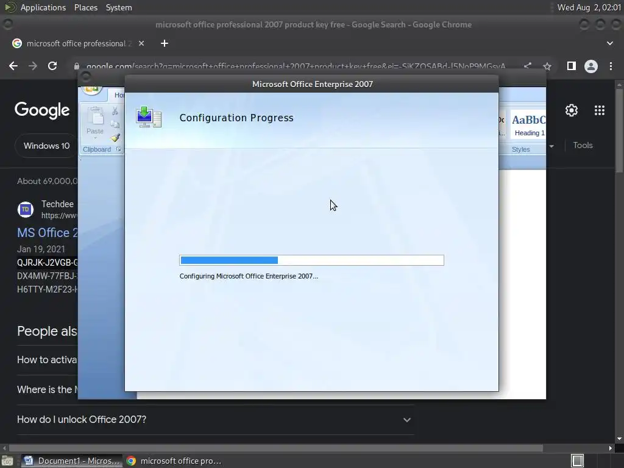Open the Chrome profile avatar
Image resolution: width=624 pixels, height=468 pixels.
point(591,66)
